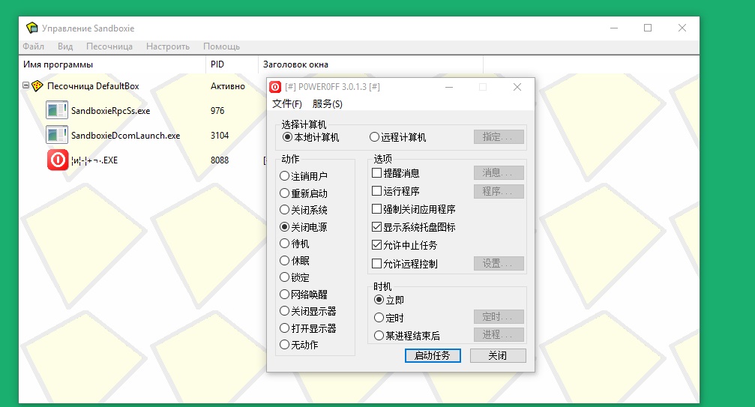This screenshot has width=755, height=407.
Task: Click the 进程... button
Action: (x=499, y=335)
